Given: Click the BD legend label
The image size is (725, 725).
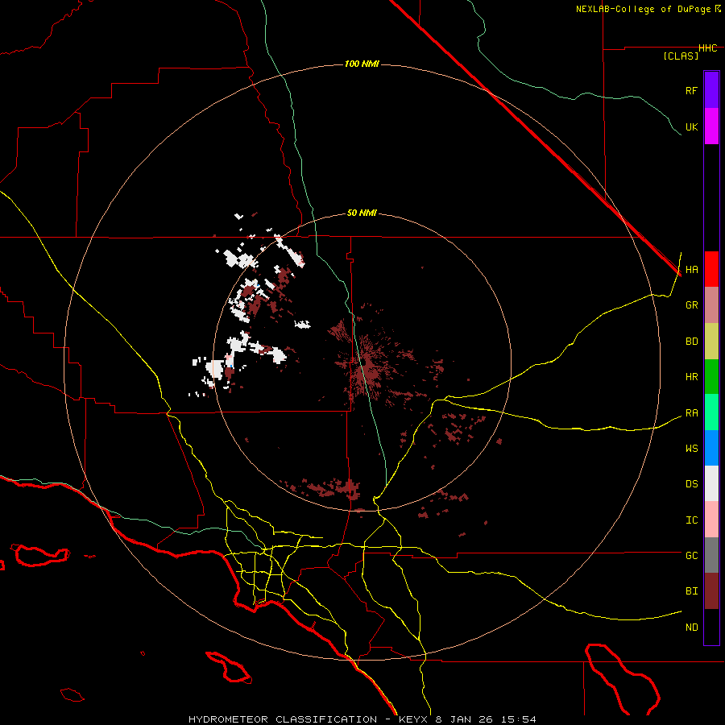Looking at the screenshot, I should point(691,342).
